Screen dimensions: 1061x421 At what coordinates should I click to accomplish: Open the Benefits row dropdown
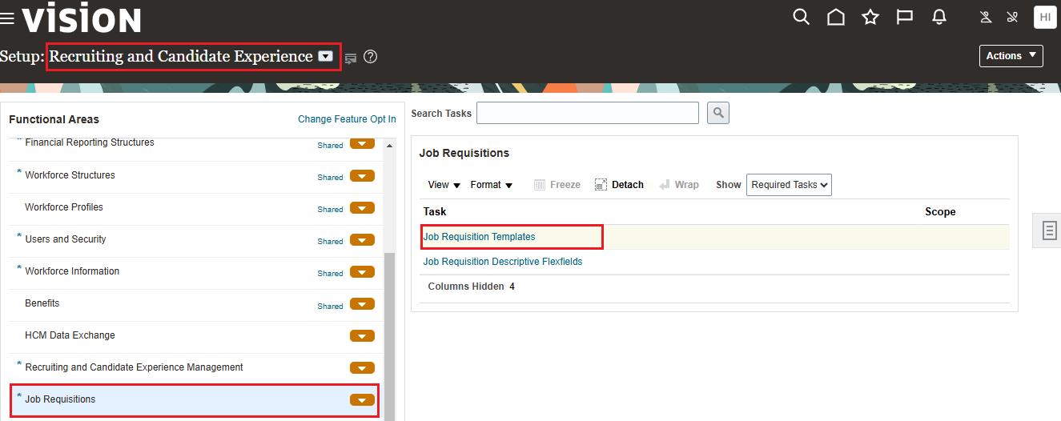point(362,304)
